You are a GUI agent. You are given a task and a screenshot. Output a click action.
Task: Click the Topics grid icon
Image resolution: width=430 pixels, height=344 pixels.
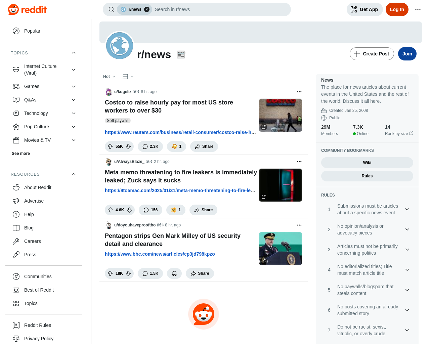pos(16,303)
